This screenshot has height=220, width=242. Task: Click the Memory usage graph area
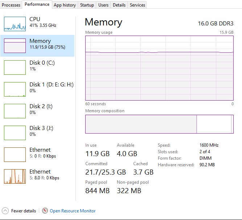[159, 68]
